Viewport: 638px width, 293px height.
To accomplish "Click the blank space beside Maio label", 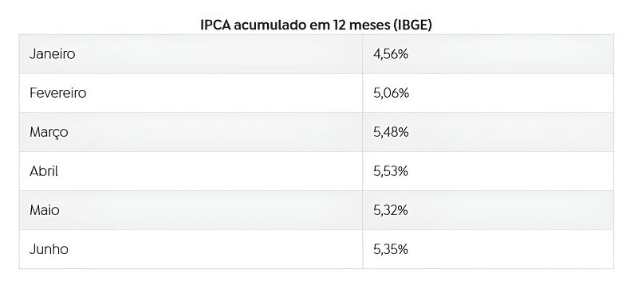I will 211,210.
